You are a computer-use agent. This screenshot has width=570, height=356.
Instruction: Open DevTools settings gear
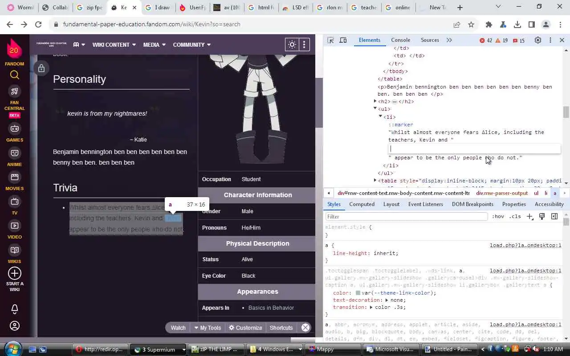538,40
